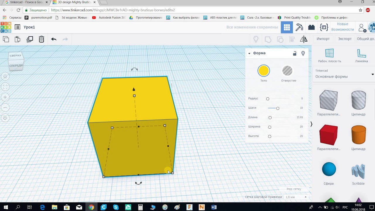Pick the blue sphere shape
This screenshot has width=375, height=211.
pos(329,169)
